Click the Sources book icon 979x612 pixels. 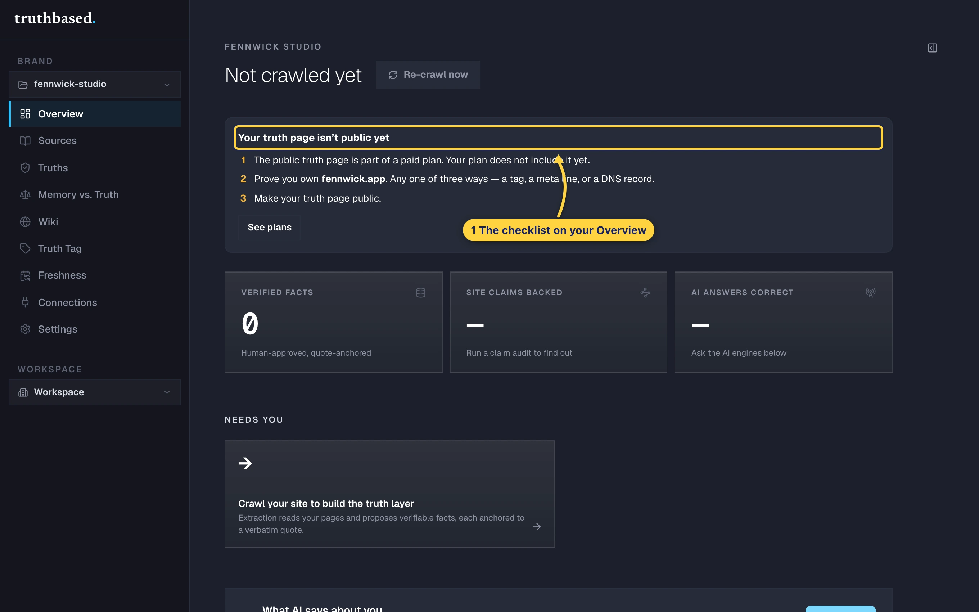coord(25,140)
